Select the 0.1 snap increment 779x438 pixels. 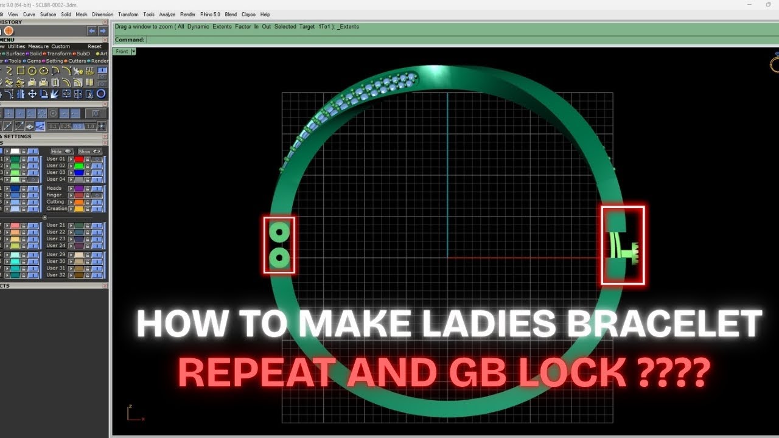[x=53, y=127]
